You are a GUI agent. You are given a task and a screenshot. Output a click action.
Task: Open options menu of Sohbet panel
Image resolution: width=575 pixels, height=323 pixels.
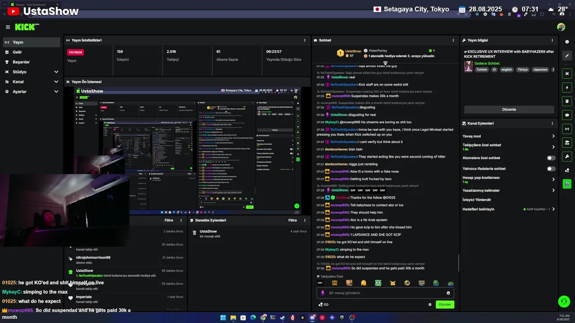[453, 40]
